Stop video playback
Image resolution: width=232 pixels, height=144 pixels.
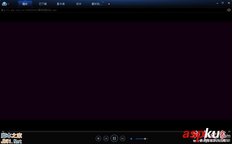click(x=98, y=138)
